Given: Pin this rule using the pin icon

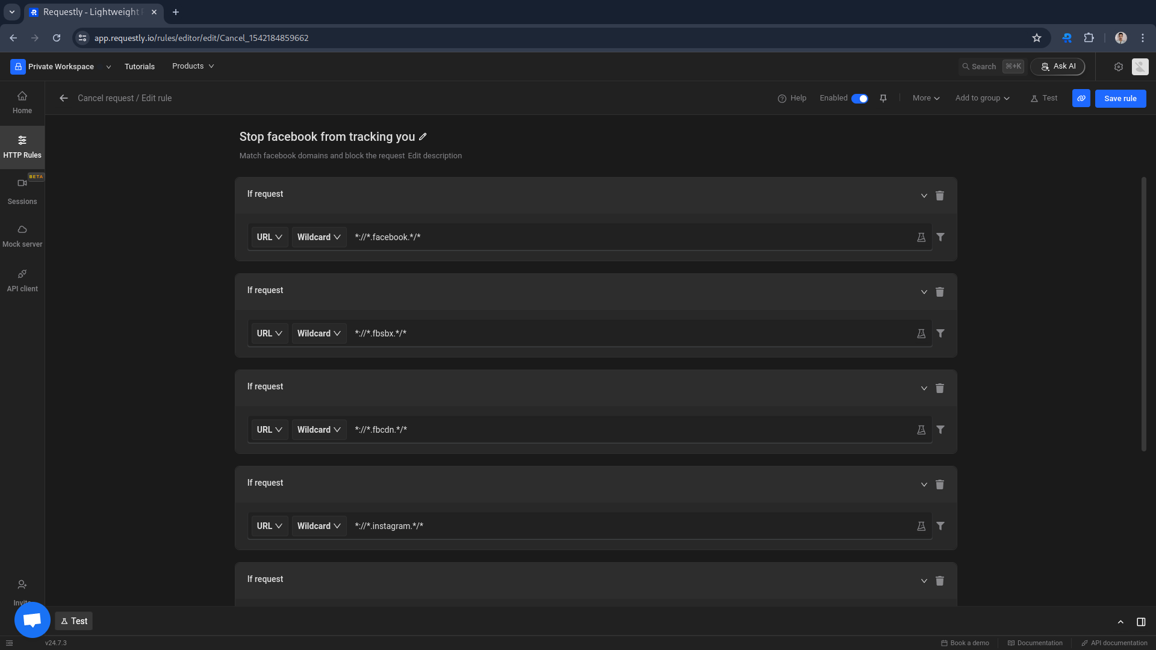Looking at the screenshot, I should (883, 98).
